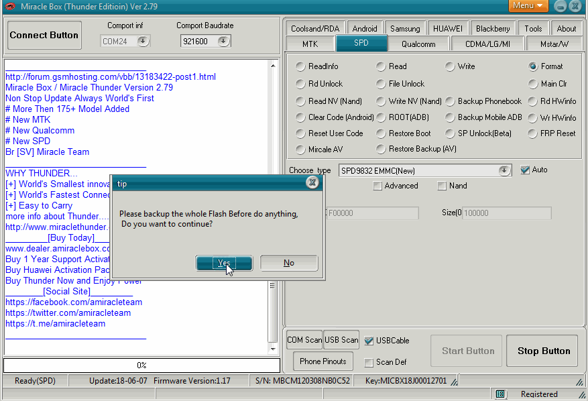The image size is (588, 401).
Task: Click the Start Button
Action: (x=466, y=351)
